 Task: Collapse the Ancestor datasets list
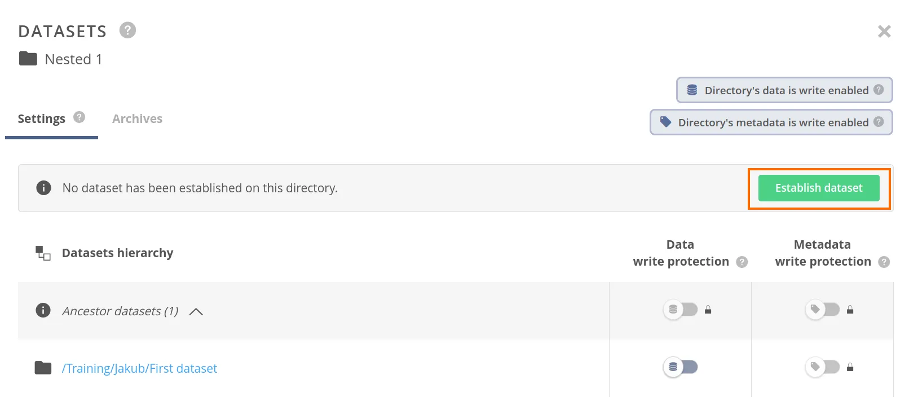point(196,311)
